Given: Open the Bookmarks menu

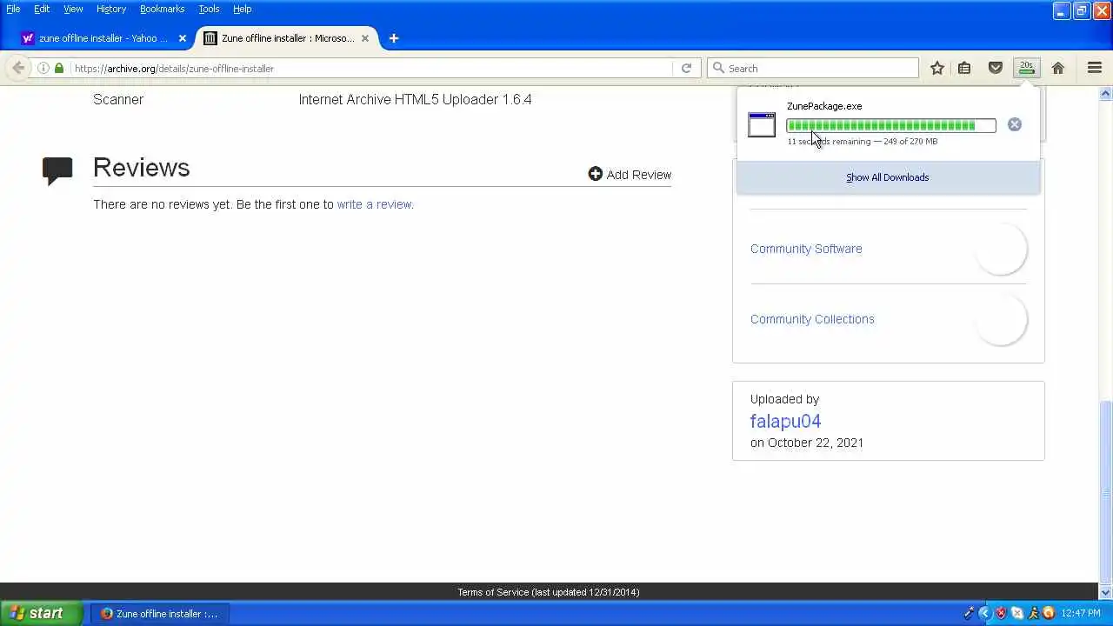Looking at the screenshot, I should pos(163,9).
